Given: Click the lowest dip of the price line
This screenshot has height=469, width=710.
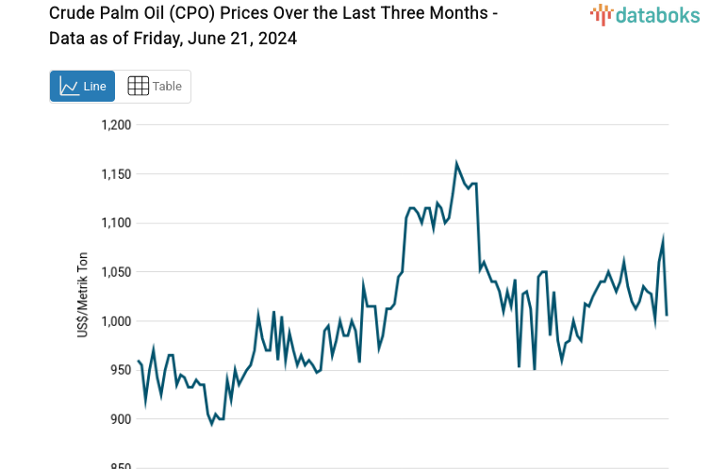Looking at the screenshot, I should tap(212, 424).
